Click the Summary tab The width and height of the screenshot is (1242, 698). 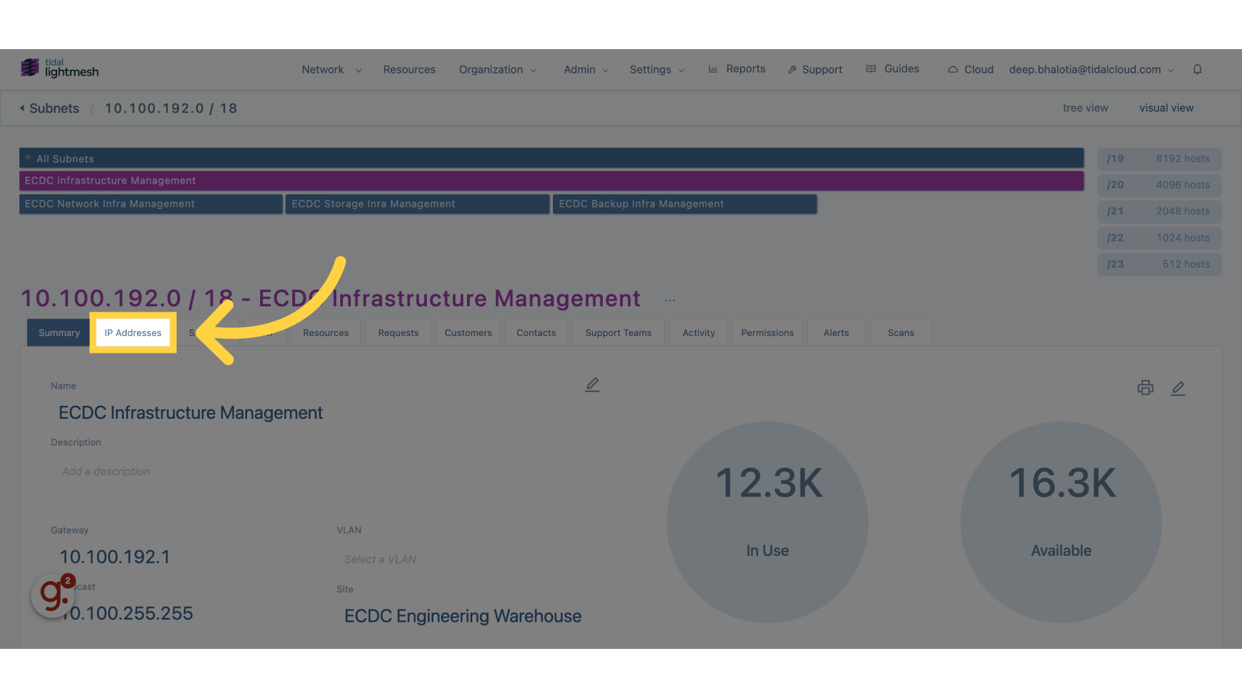tap(59, 332)
